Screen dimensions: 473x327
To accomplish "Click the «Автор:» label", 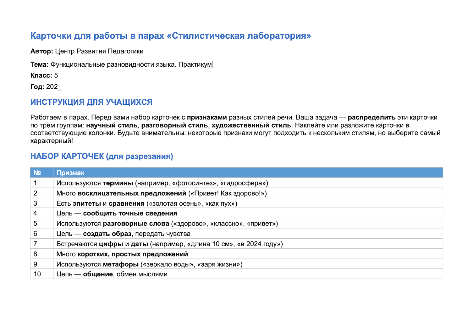I will 42,51.
